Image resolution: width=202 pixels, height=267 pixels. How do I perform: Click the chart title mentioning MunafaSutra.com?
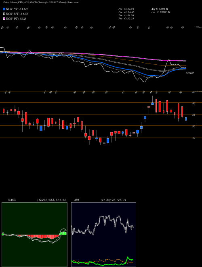click(41, 2)
